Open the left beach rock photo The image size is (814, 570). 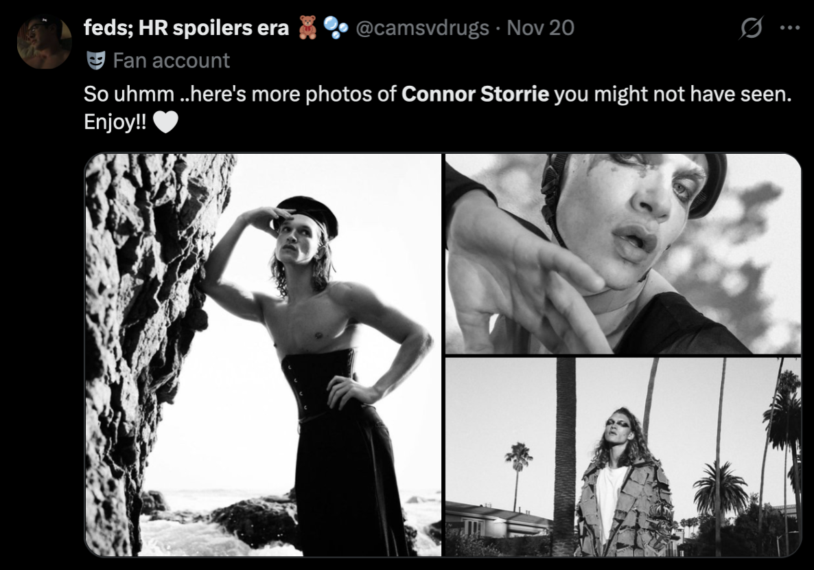point(263,354)
